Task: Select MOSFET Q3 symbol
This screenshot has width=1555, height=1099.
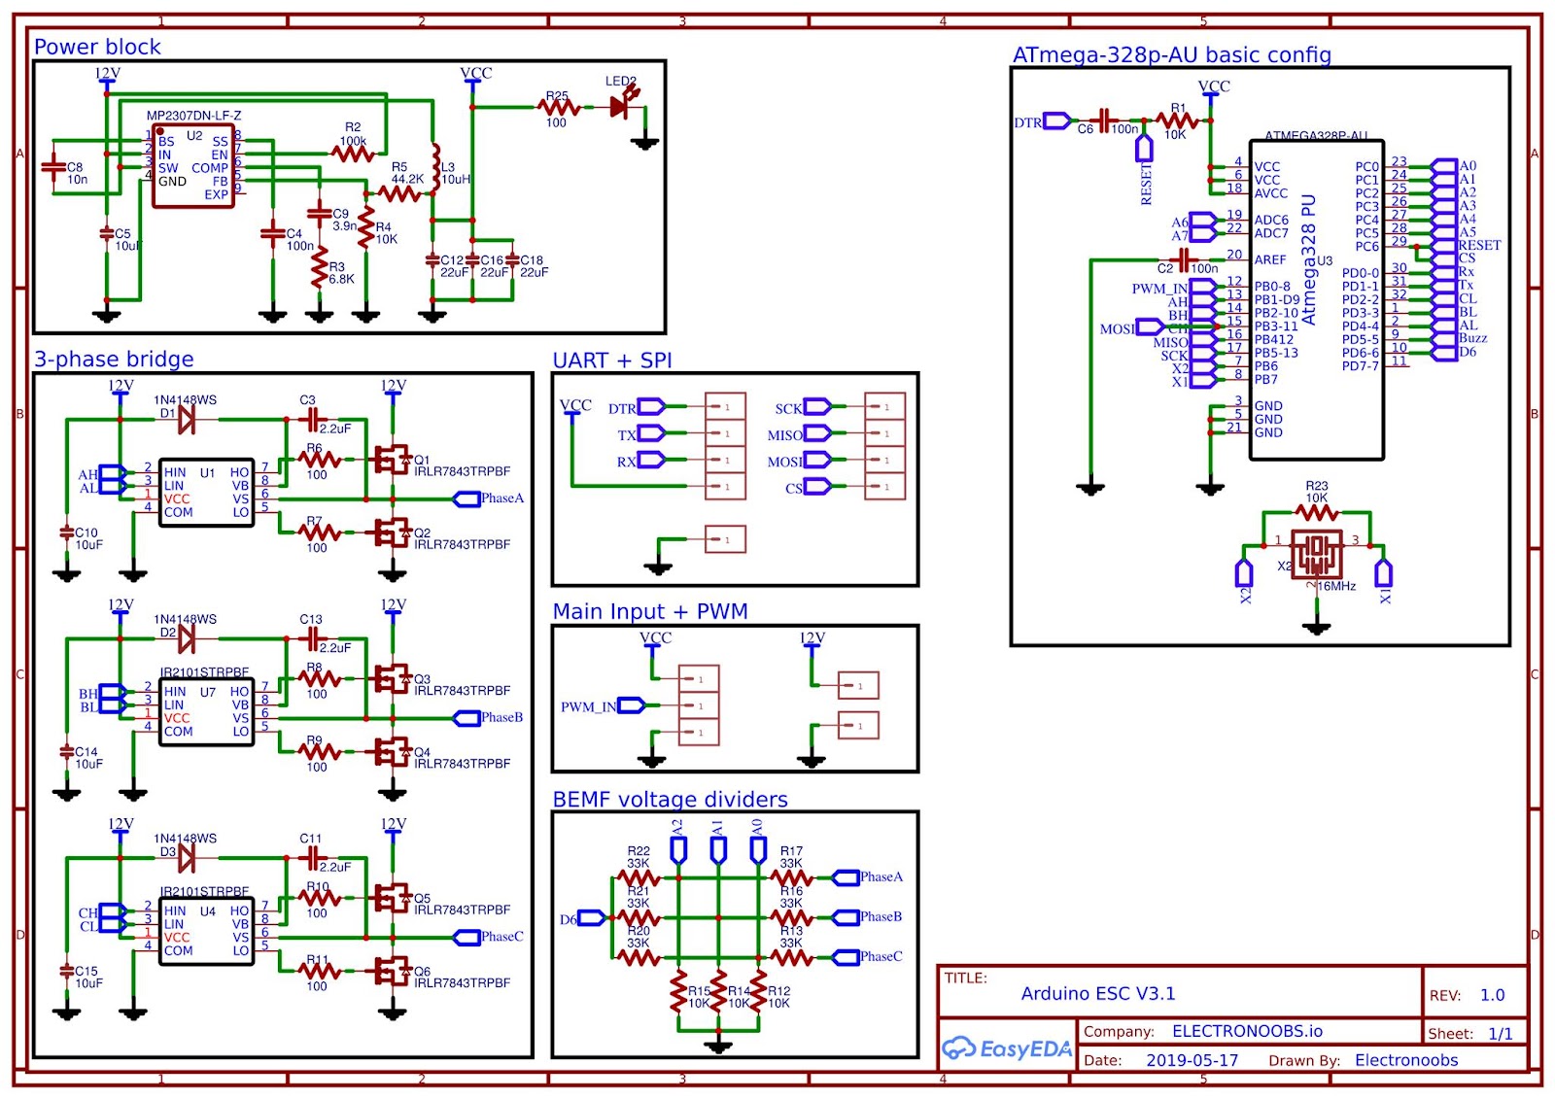Action: [393, 677]
